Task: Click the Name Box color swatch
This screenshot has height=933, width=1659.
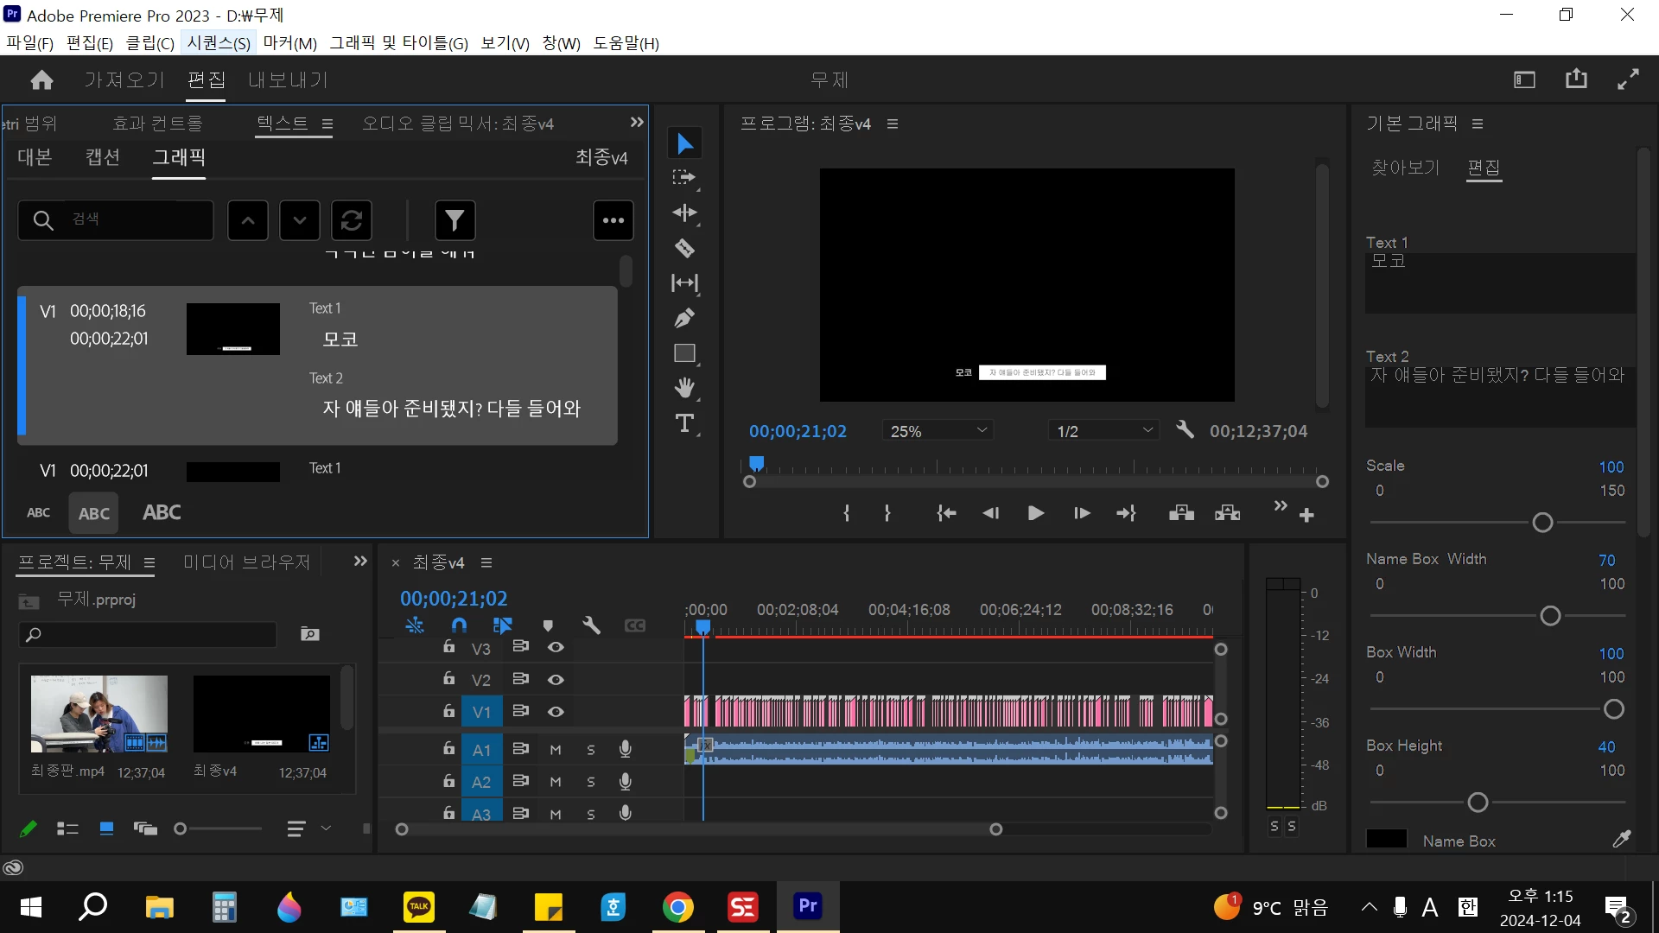Action: coord(1386,840)
